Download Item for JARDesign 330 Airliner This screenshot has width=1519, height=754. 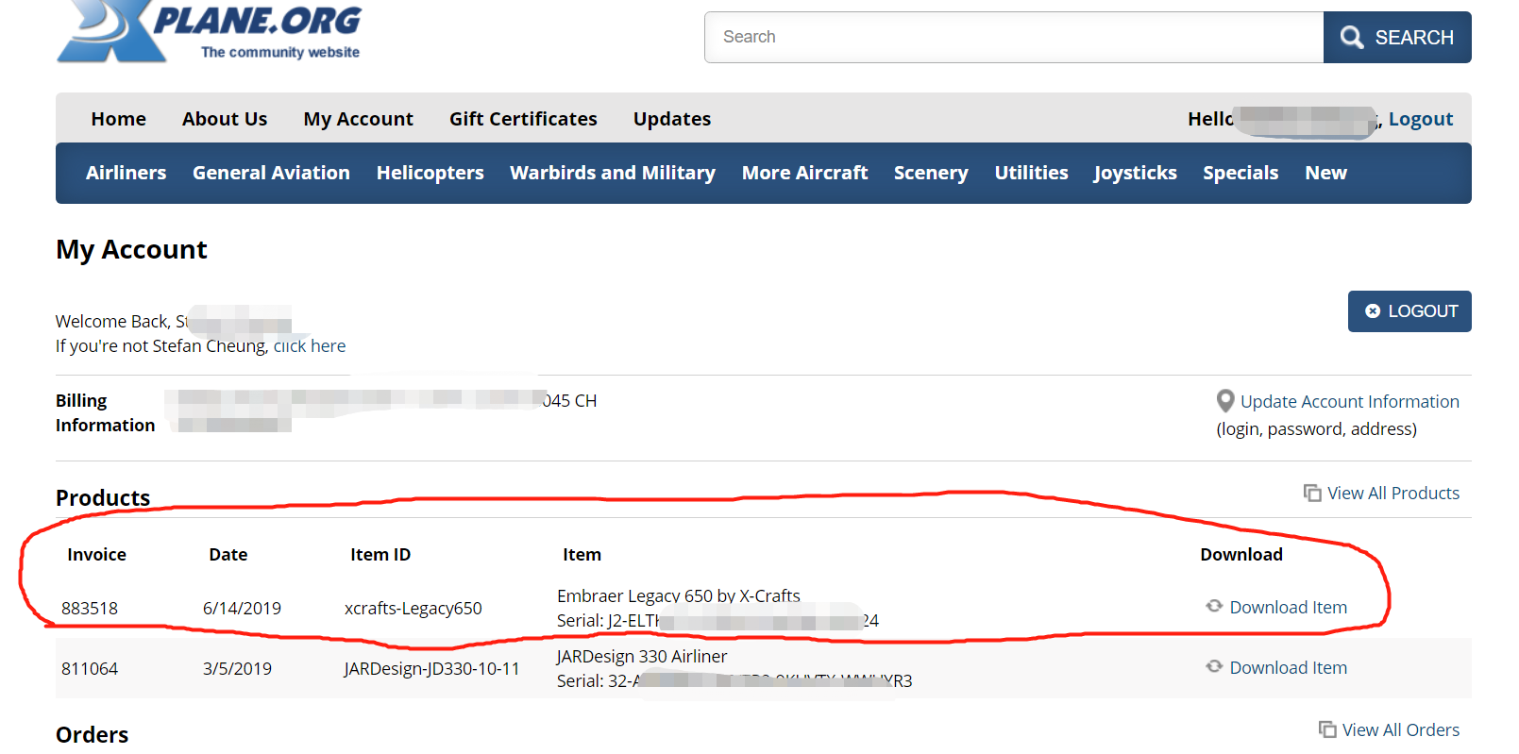(1289, 667)
